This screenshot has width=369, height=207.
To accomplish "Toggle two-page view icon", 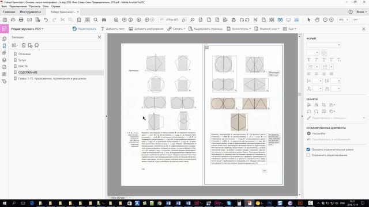I will [x=280, y=20].
